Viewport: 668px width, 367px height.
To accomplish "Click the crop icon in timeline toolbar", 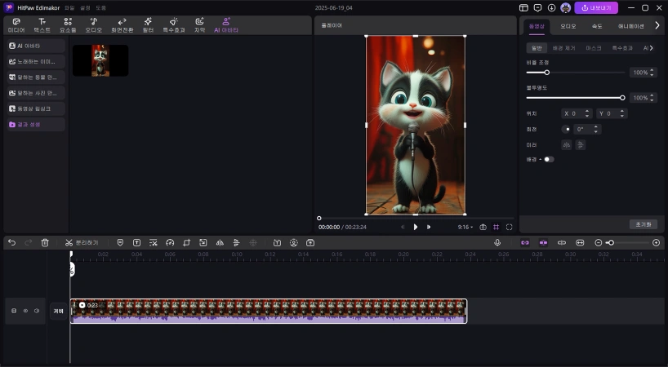I will click(x=186, y=242).
